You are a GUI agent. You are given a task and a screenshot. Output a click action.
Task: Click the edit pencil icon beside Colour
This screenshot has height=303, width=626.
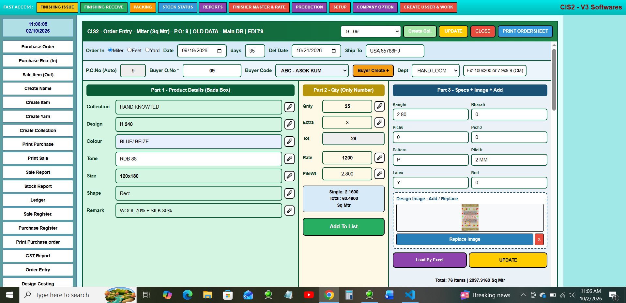289,142
